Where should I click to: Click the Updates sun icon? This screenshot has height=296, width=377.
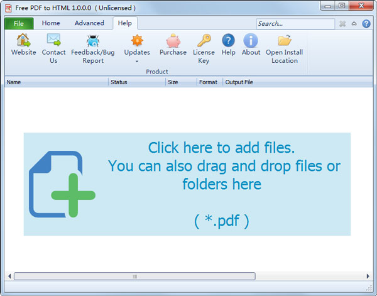point(137,40)
